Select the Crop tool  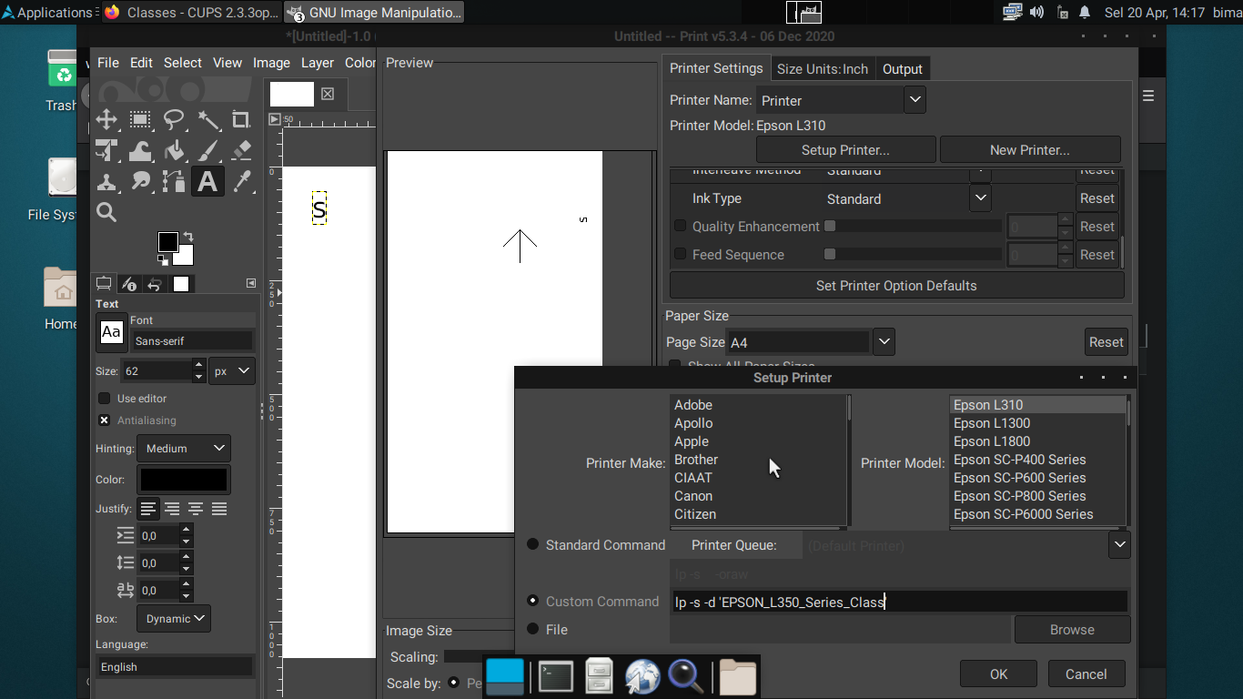(x=241, y=120)
